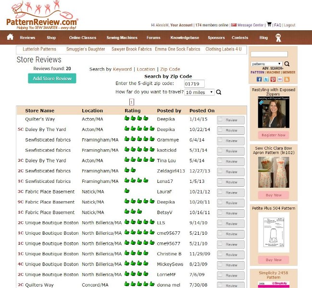Screen dimensions: 312x288
Task: Search by Location link
Action: (146, 69)
